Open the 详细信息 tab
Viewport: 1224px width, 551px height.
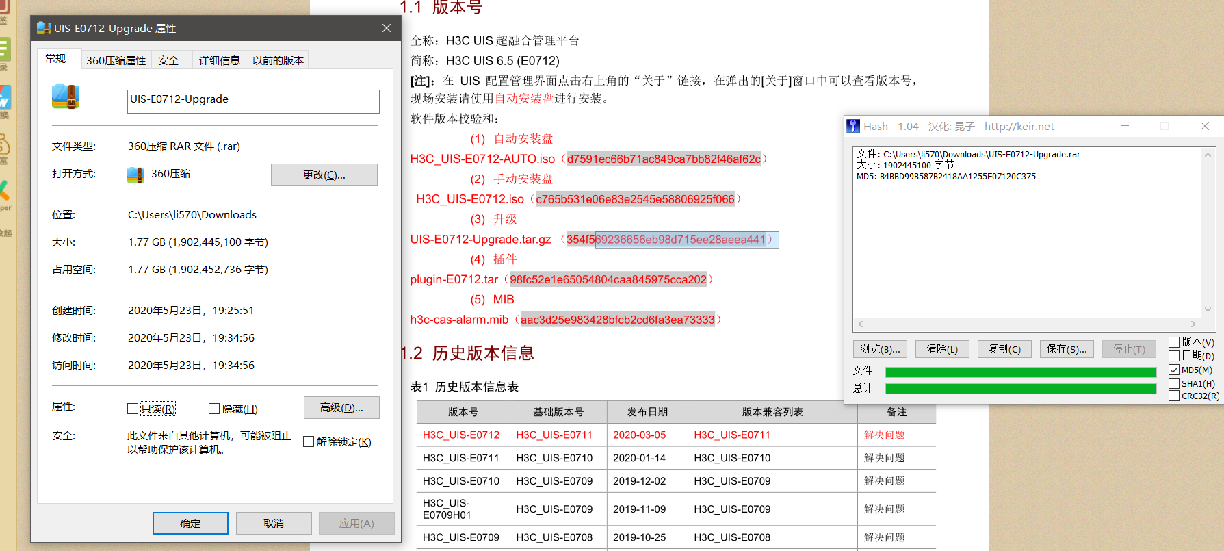tap(220, 60)
